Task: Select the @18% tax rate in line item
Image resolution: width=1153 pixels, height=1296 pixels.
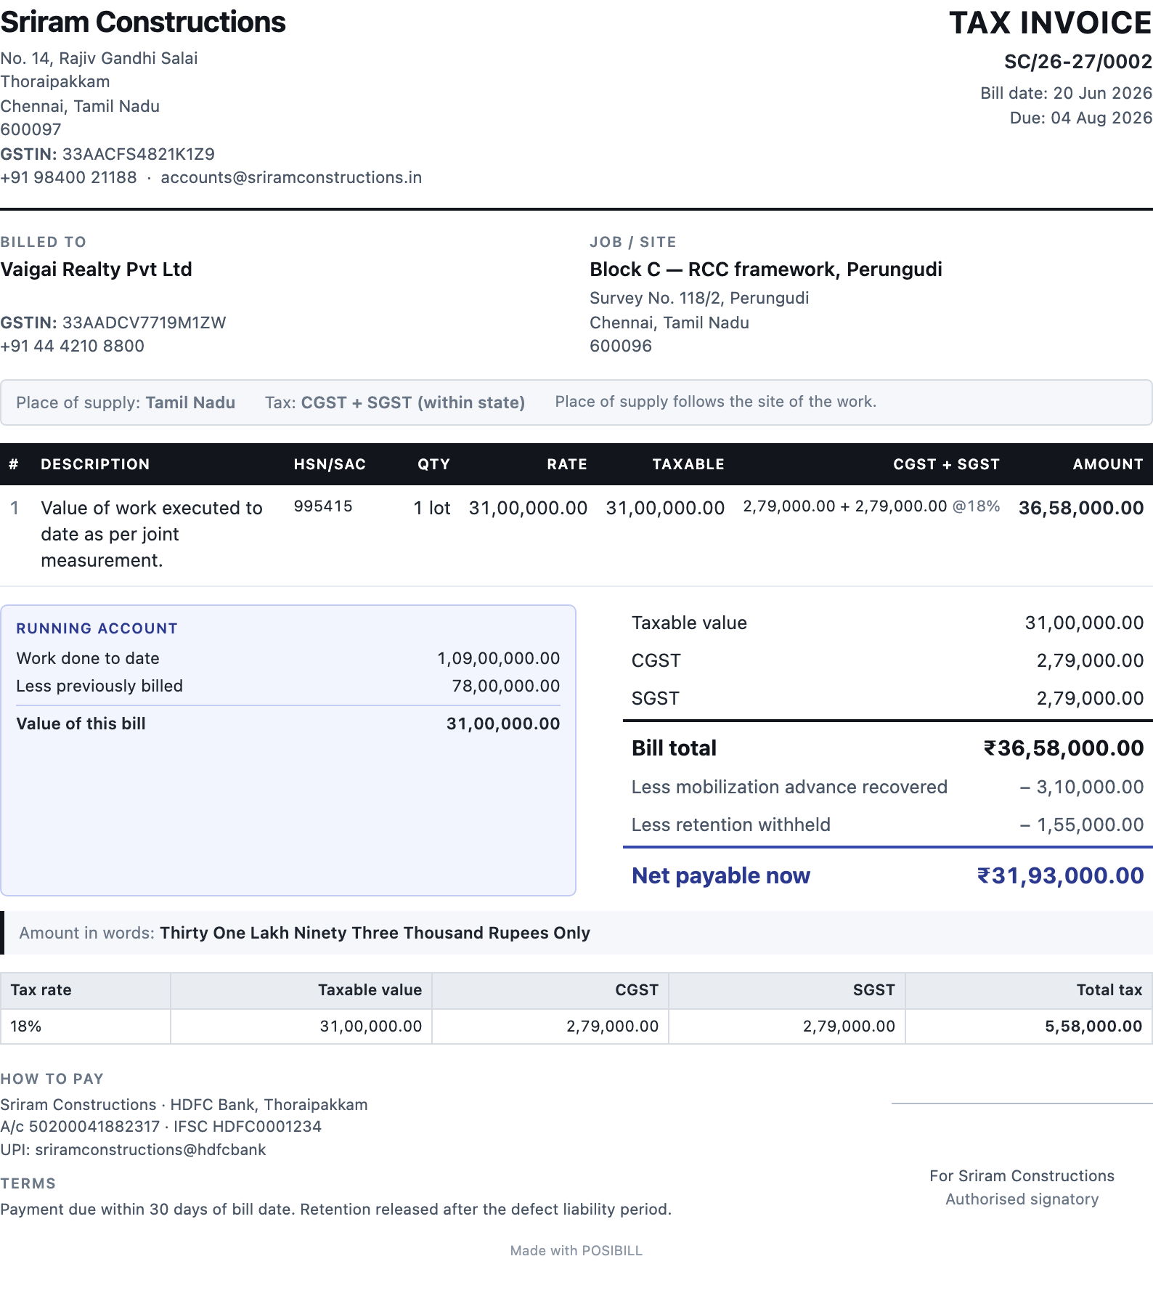Action: pos(976,506)
